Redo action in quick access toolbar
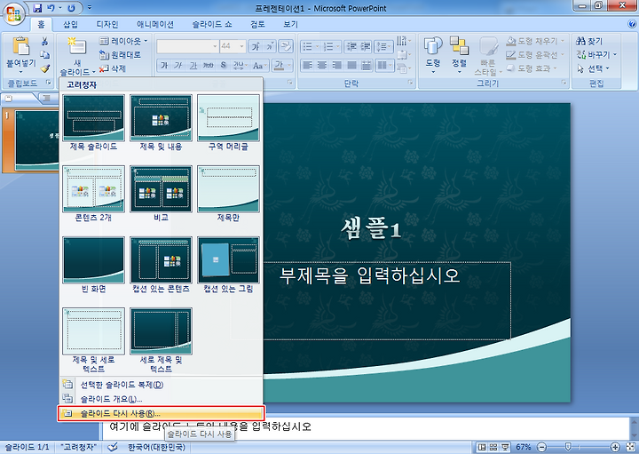Viewport: 639px width, 454px height. pos(71,8)
